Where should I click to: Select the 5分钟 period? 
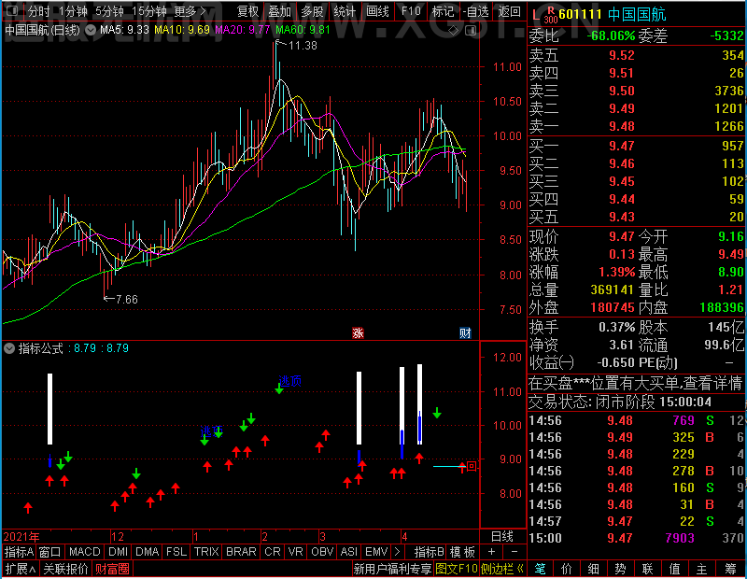tap(109, 11)
